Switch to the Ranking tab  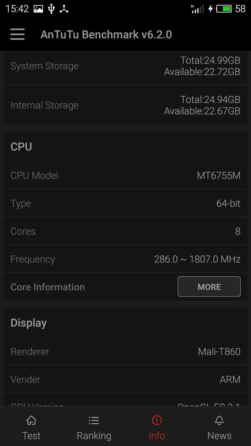pyautogui.click(x=94, y=426)
